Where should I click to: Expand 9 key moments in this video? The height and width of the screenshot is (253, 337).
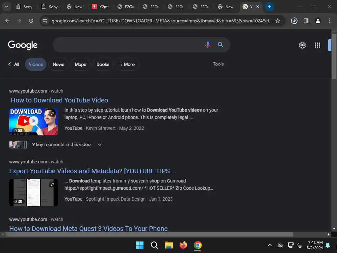click(x=99, y=145)
